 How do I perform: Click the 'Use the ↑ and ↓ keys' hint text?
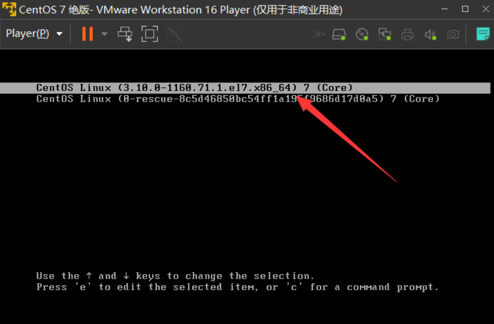click(175, 276)
